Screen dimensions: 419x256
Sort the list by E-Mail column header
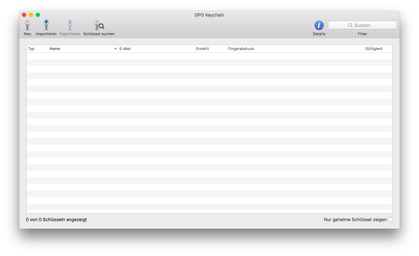[156, 48]
